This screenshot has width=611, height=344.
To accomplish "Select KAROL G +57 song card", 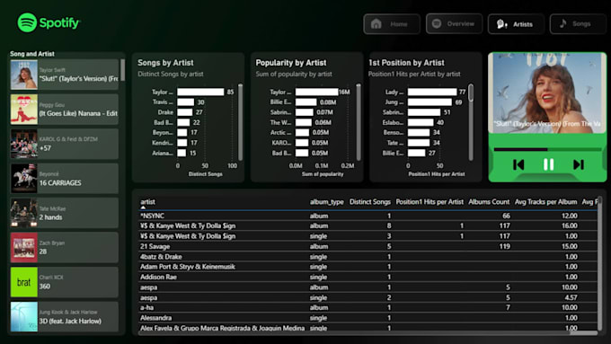I will [x=65, y=144].
